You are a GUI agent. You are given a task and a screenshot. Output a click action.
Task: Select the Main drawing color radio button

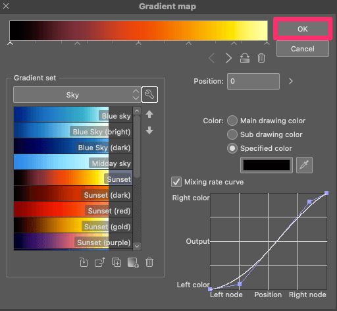coord(232,121)
